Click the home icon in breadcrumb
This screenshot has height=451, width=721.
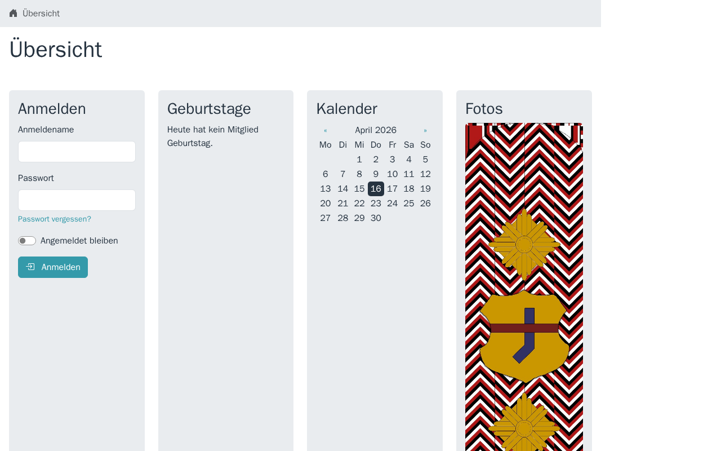14,13
